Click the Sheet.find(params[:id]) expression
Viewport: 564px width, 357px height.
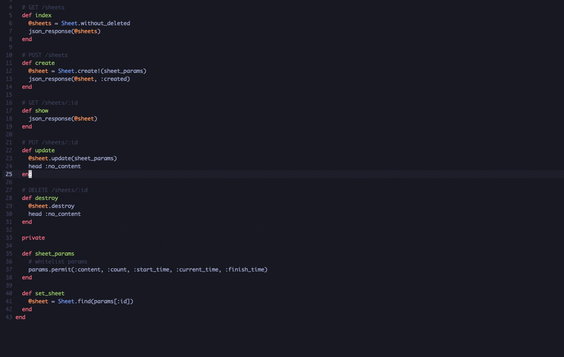point(95,301)
